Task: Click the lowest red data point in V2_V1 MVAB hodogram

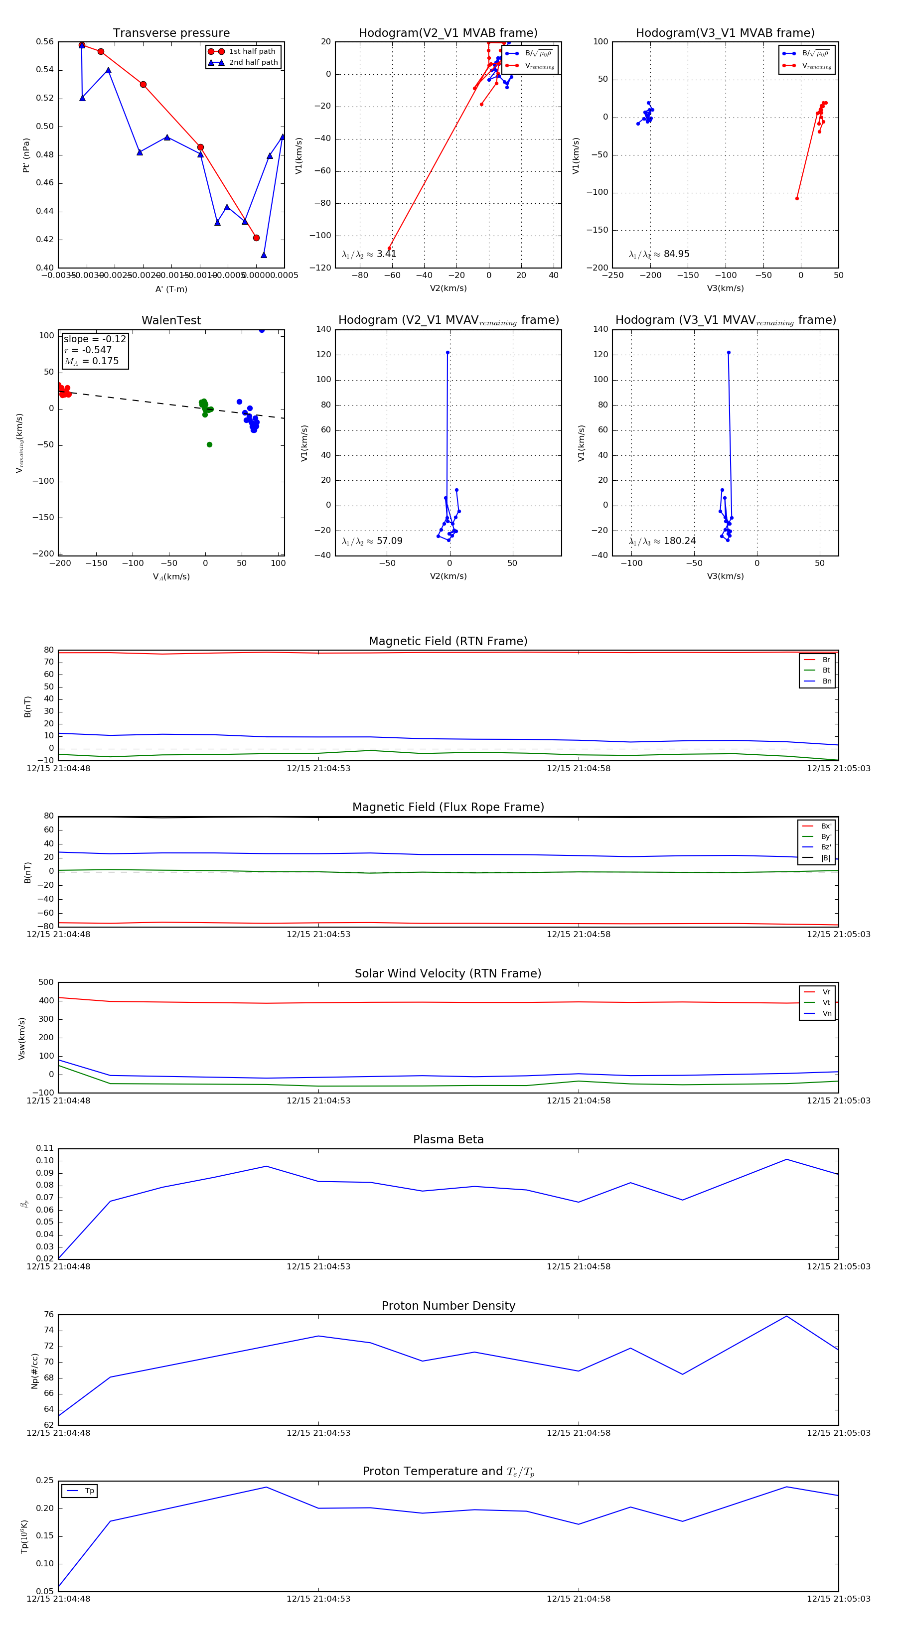Action: [x=389, y=248]
